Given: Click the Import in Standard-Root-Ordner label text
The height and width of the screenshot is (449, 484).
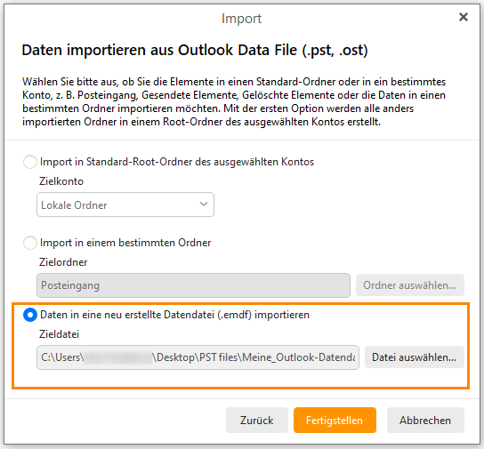Looking at the screenshot, I should tap(177, 162).
